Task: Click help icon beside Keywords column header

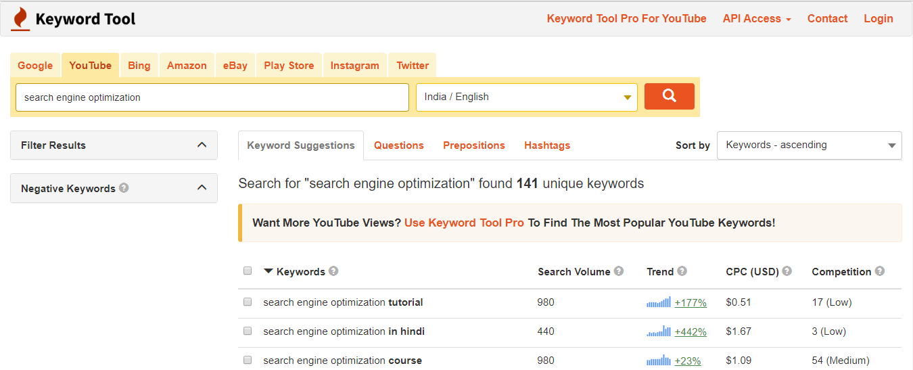Action: 333,271
